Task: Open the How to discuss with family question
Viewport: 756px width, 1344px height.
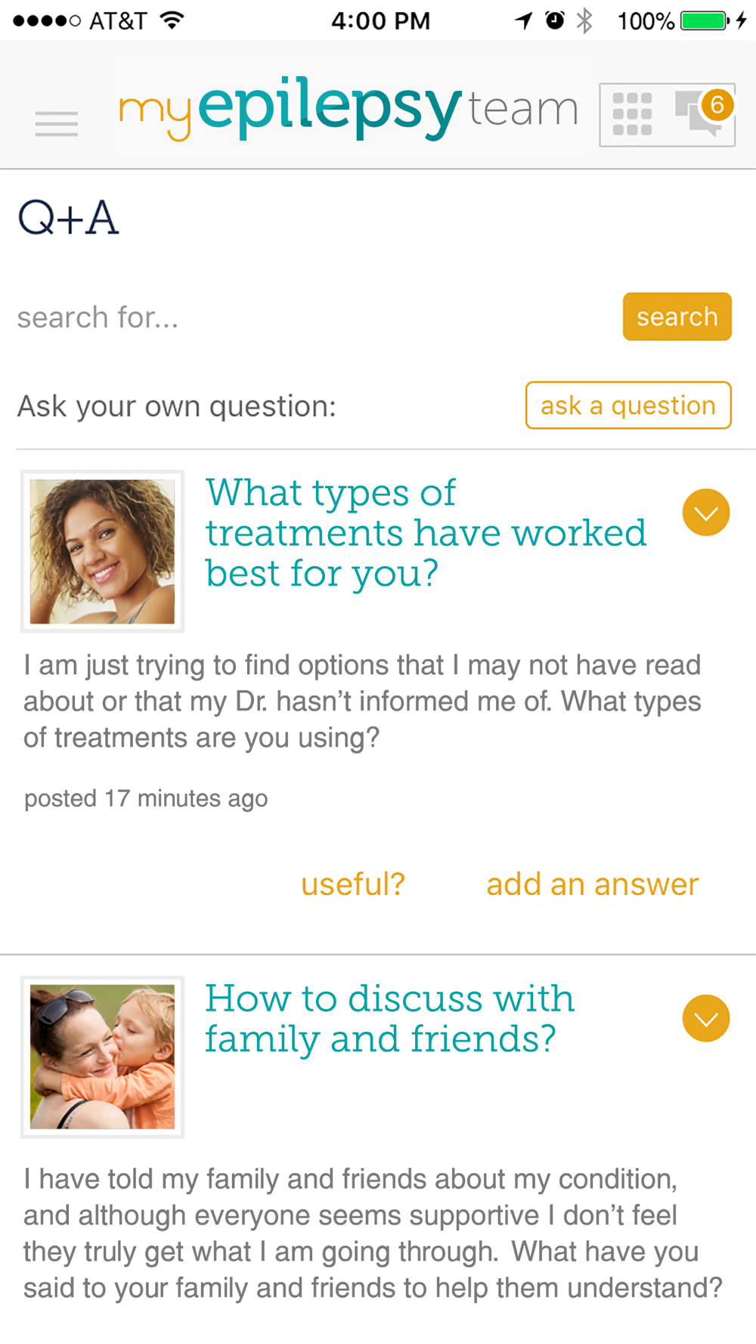Action: [x=389, y=1018]
